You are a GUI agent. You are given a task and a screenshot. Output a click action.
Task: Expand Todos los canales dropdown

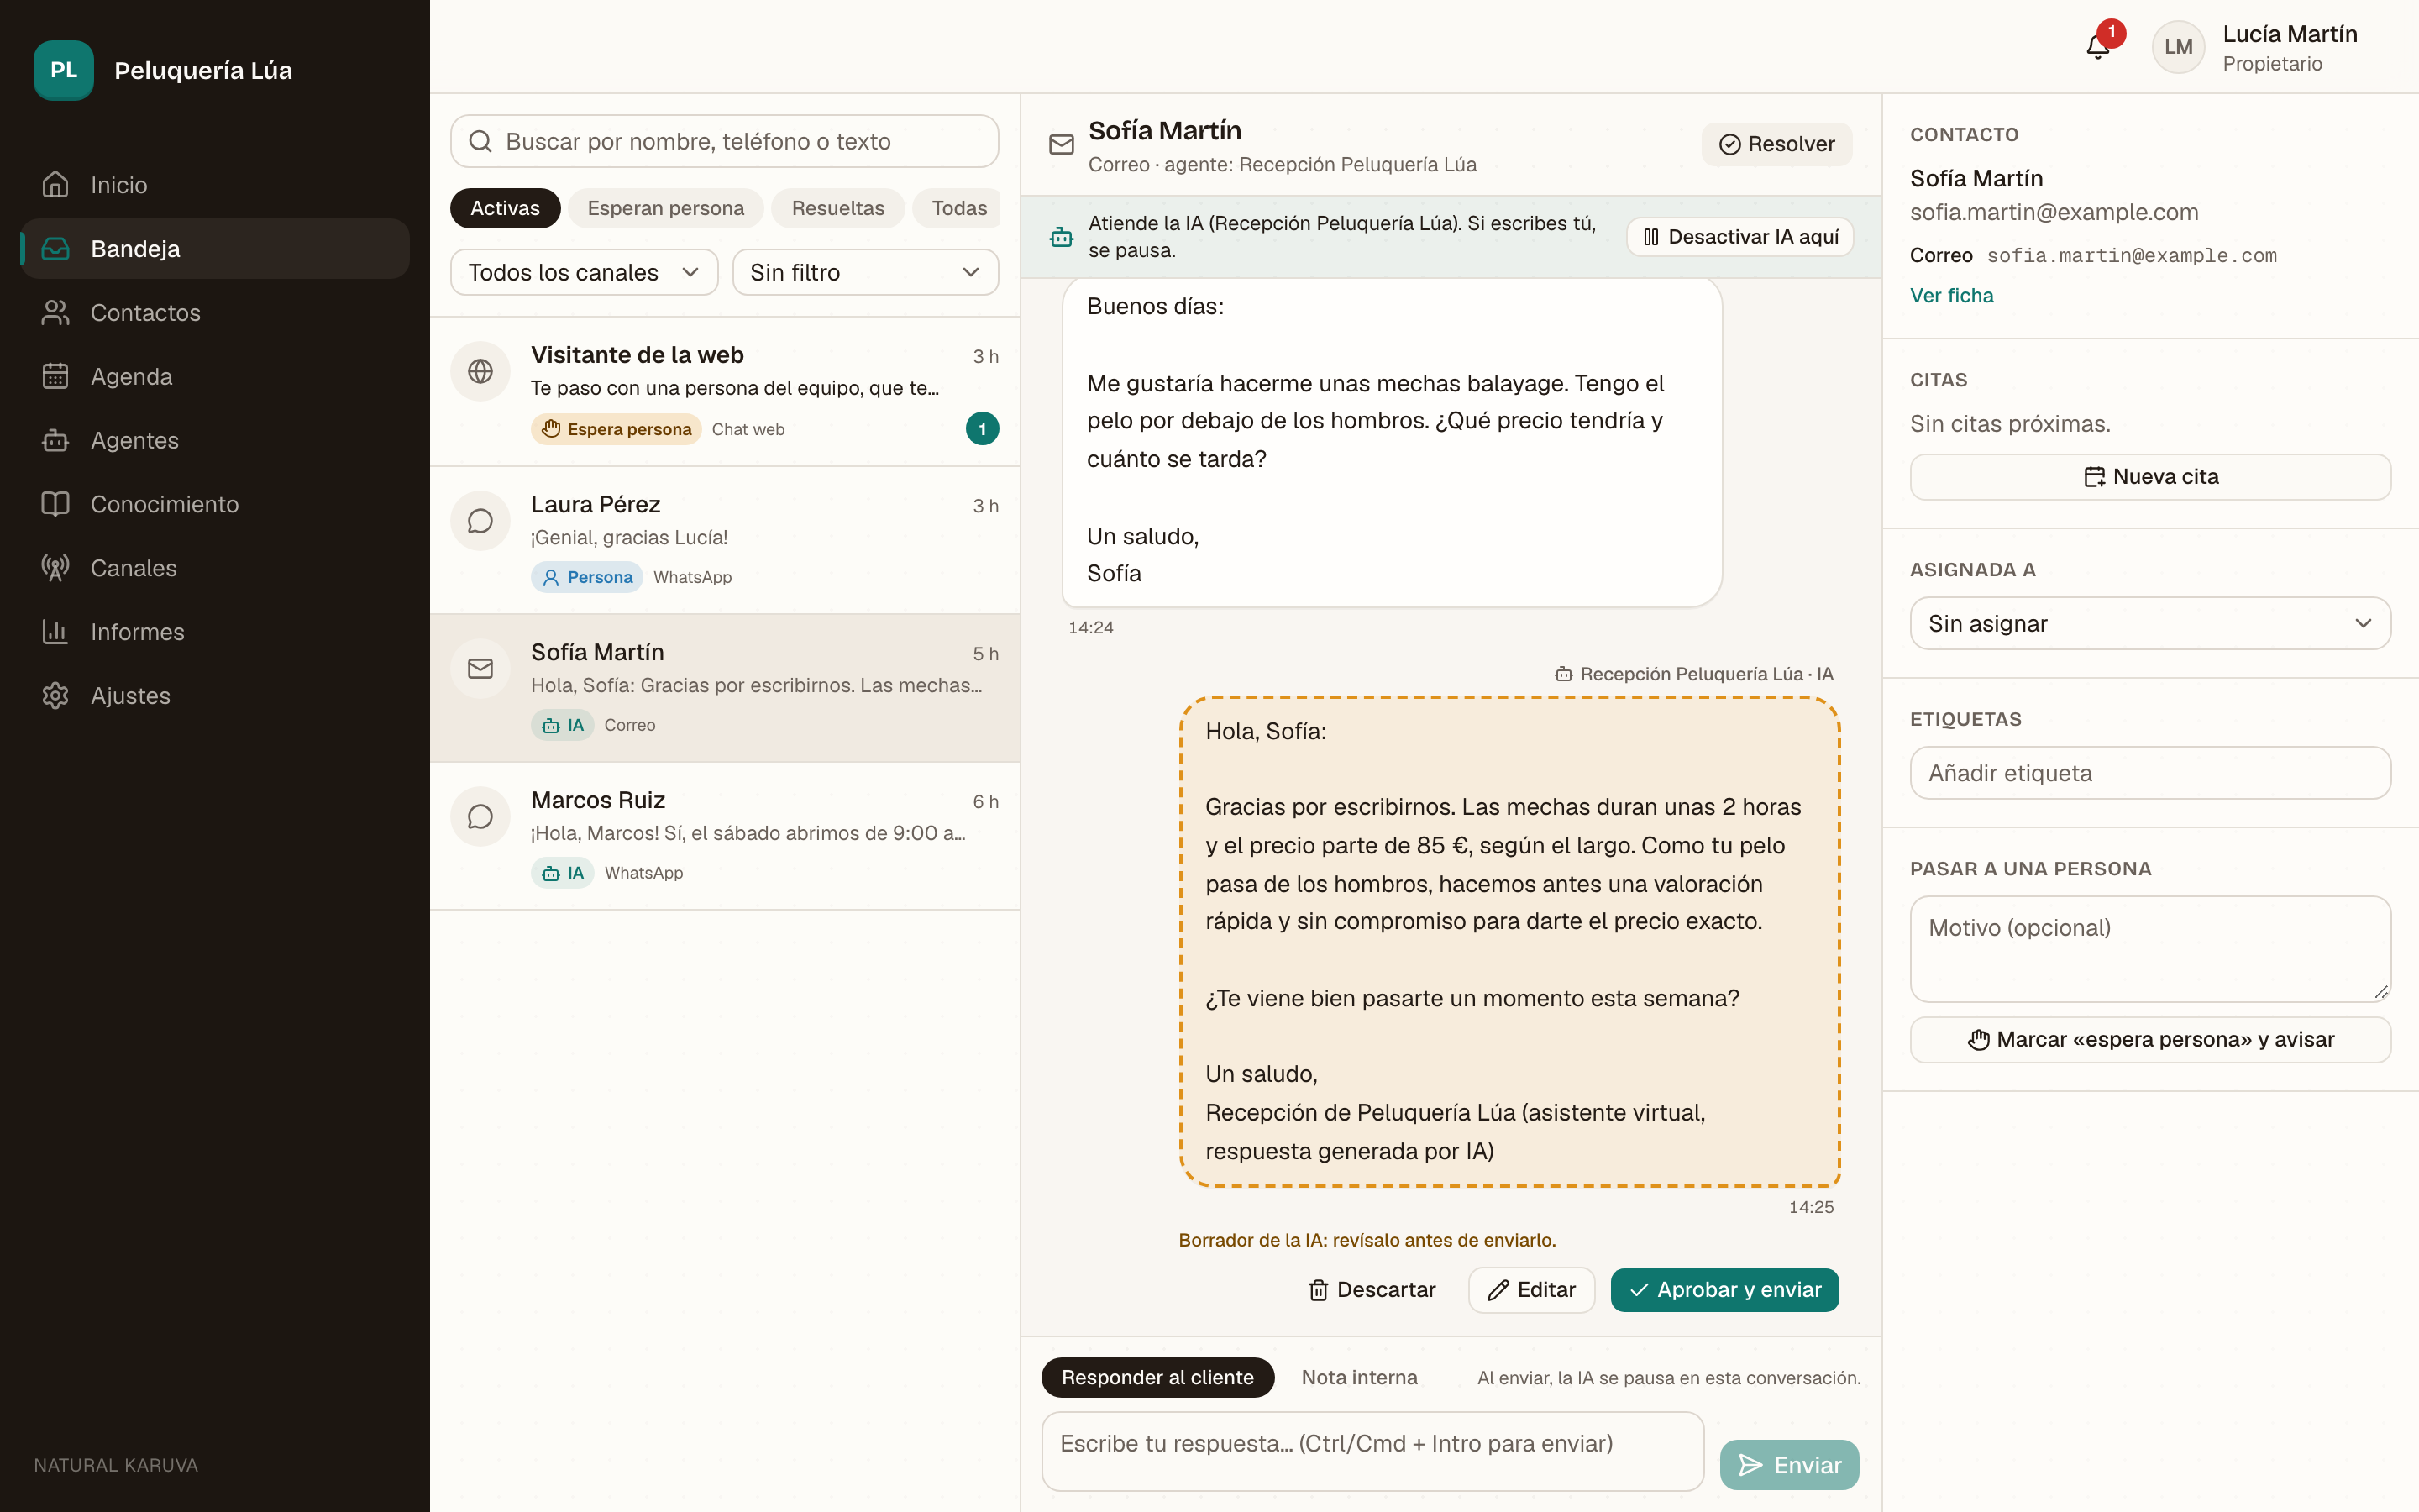tap(584, 272)
